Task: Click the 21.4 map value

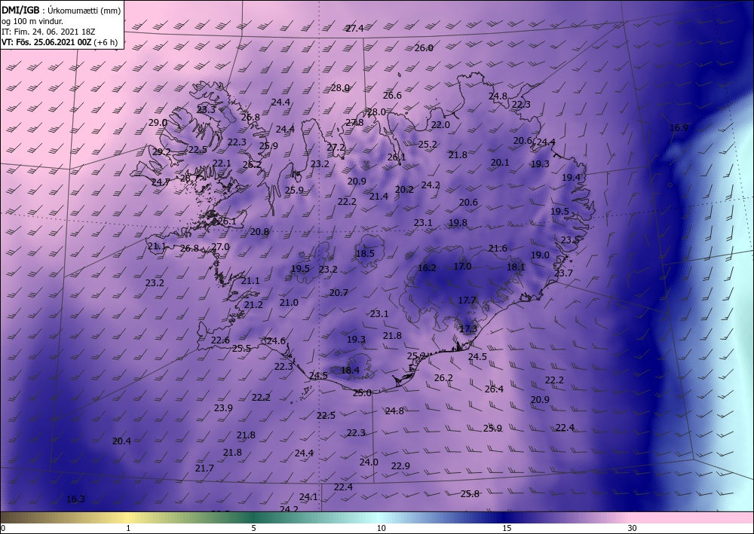Action: [x=379, y=197]
